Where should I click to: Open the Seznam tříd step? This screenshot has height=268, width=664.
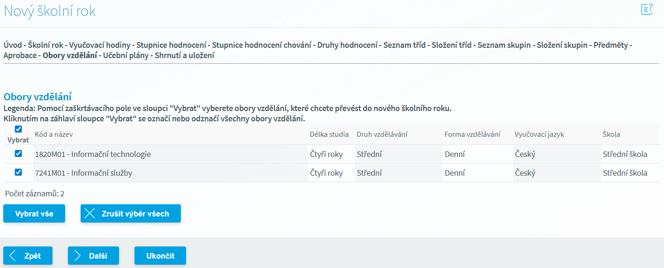click(x=404, y=45)
